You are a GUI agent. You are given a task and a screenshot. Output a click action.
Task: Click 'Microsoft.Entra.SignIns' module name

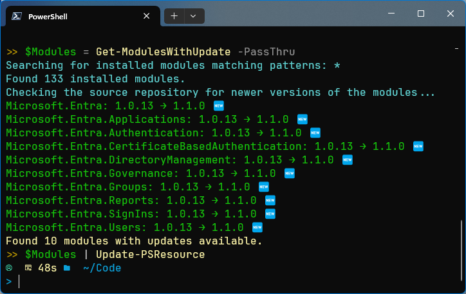point(80,214)
